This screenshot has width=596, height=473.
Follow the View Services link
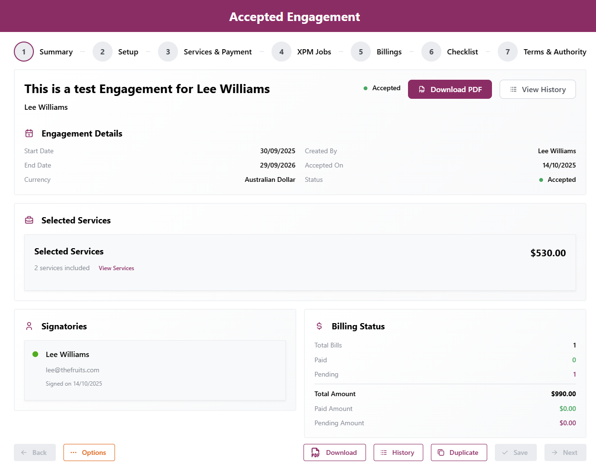tap(116, 268)
